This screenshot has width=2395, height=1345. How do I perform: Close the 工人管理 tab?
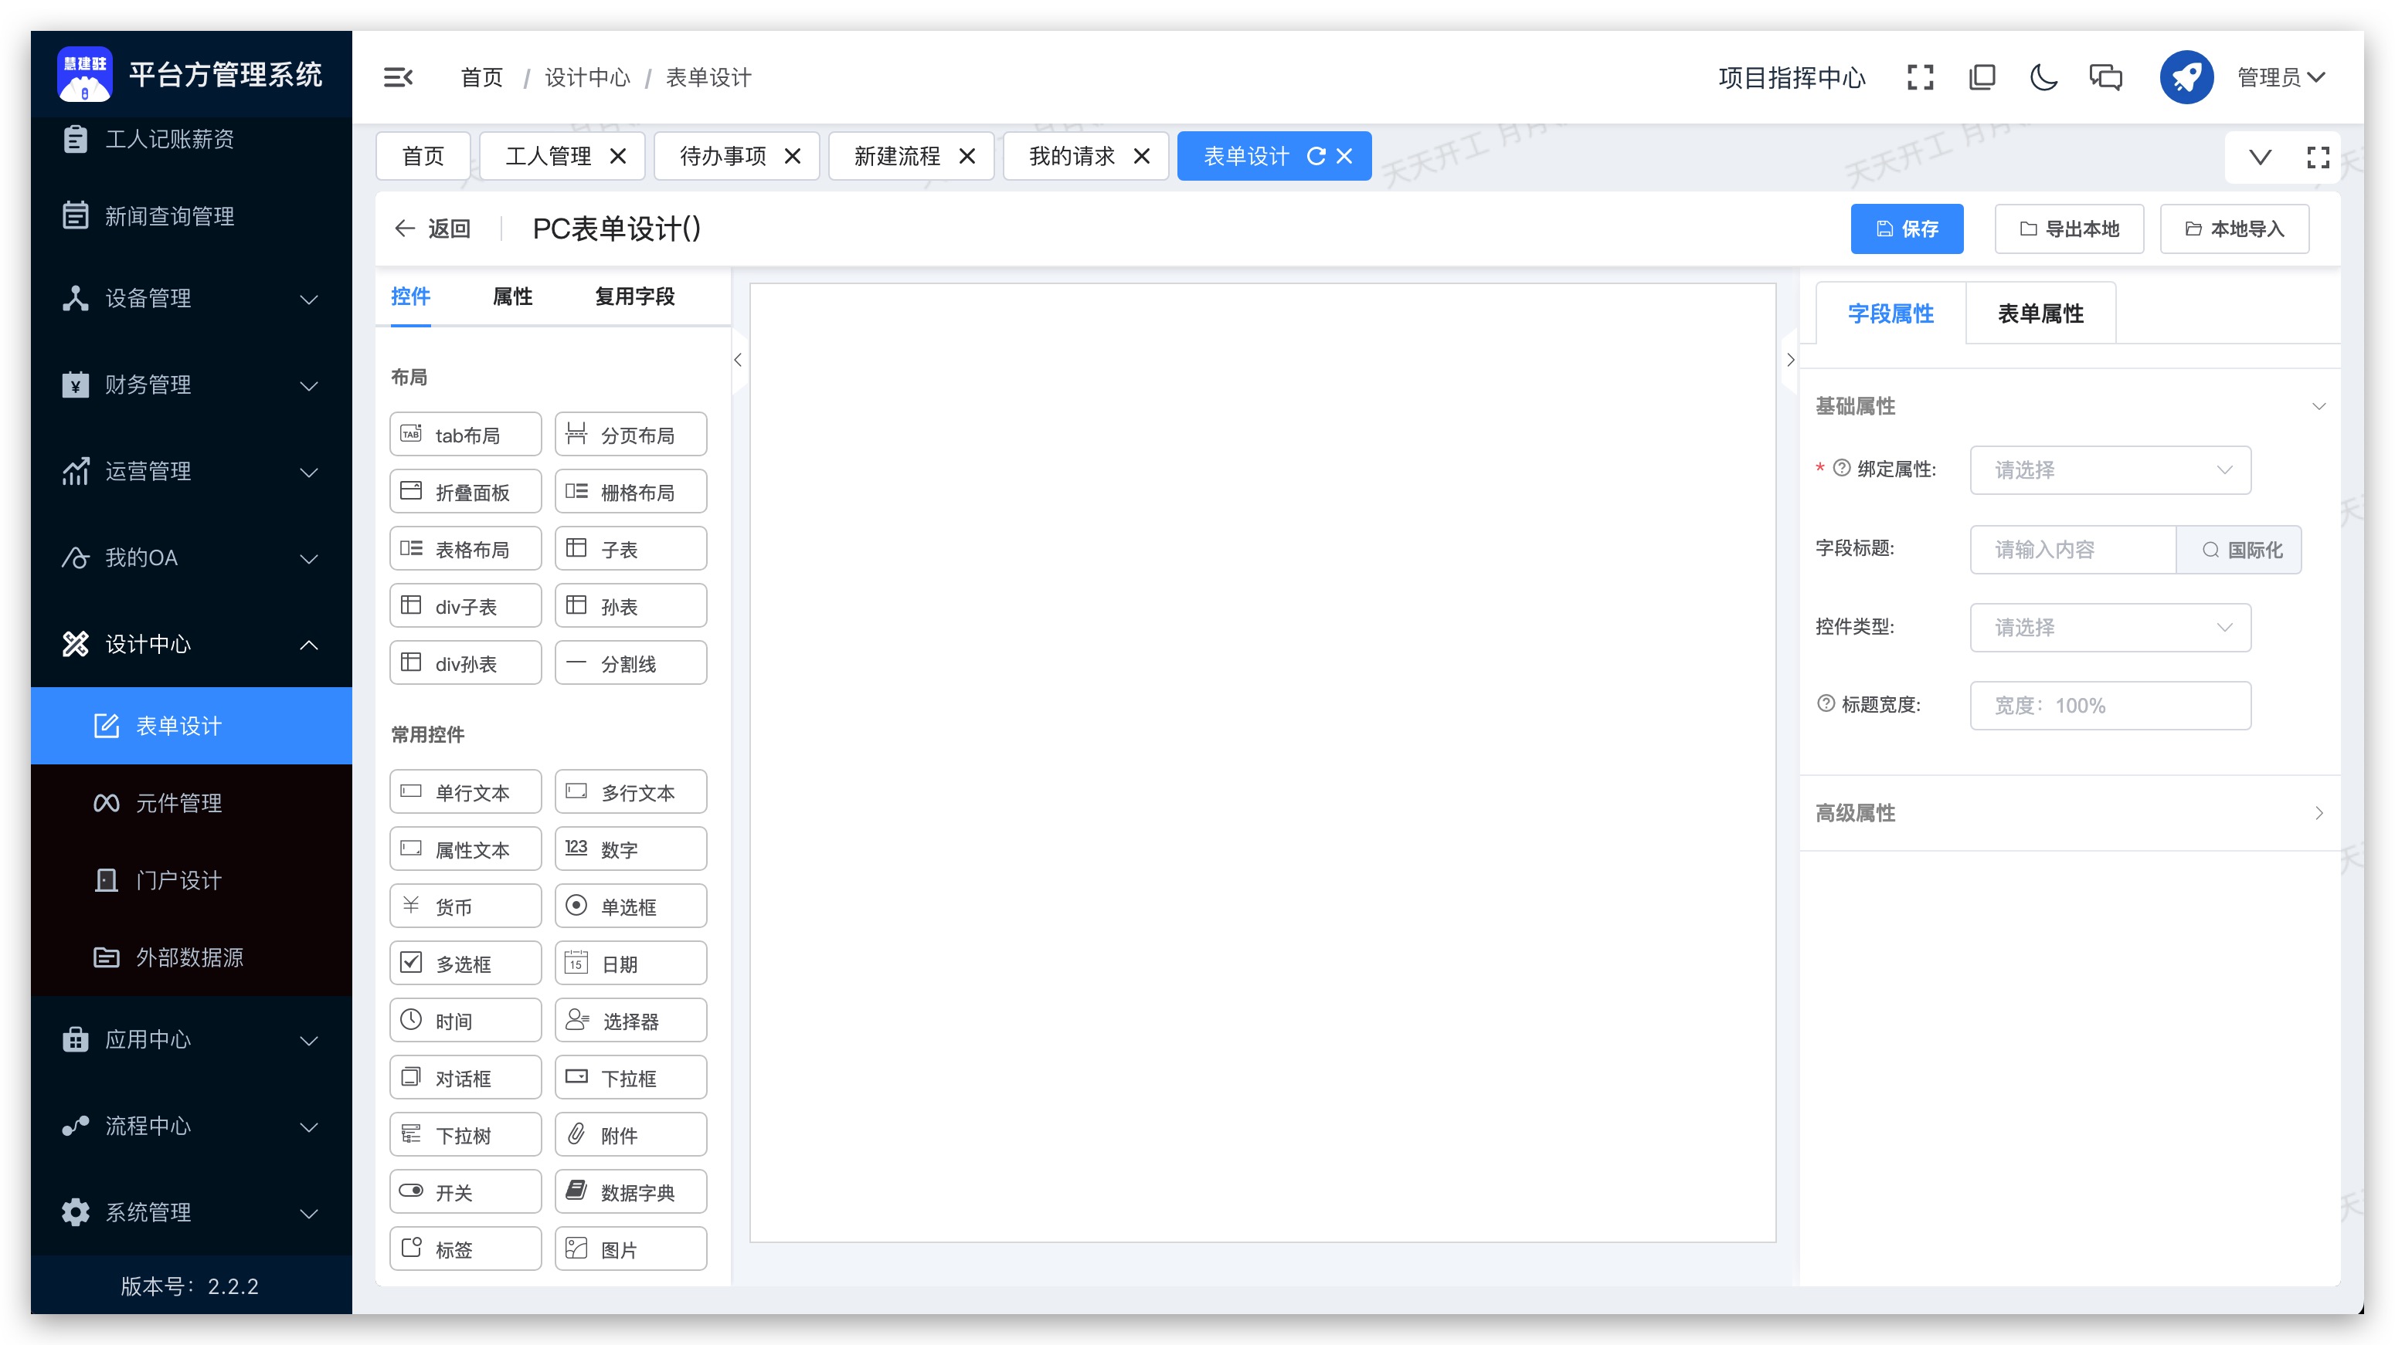[618, 156]
